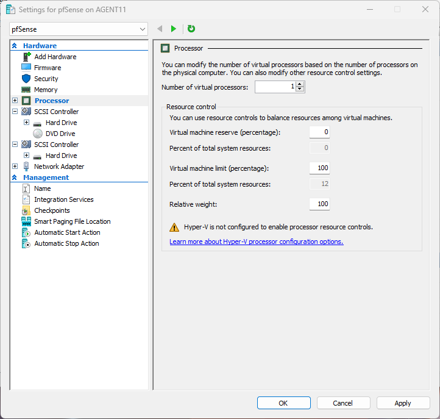
Task: Select the Network Adapter icon
Action: [26, 167]
